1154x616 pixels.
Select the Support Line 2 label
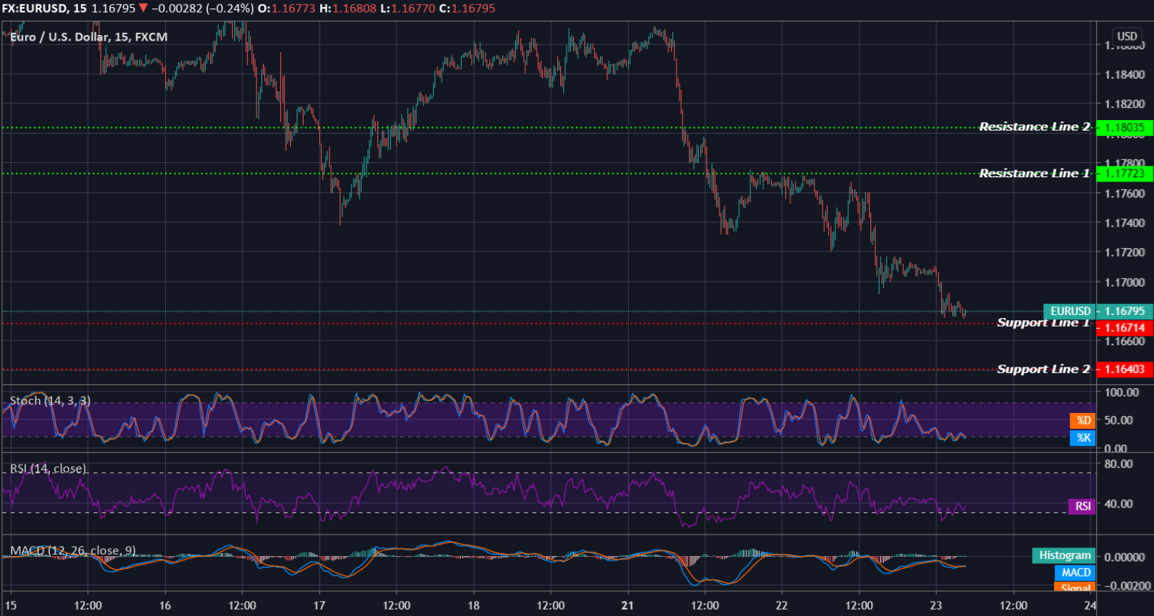(1043, 369)
